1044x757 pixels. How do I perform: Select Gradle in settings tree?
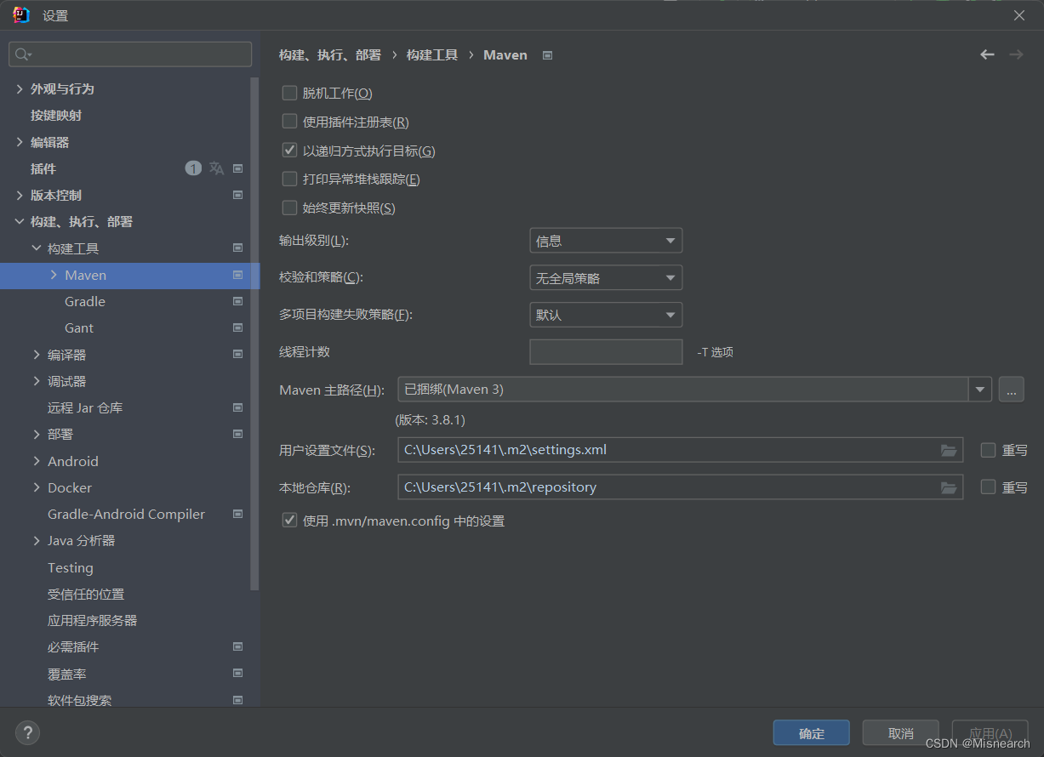coord(85,301)
